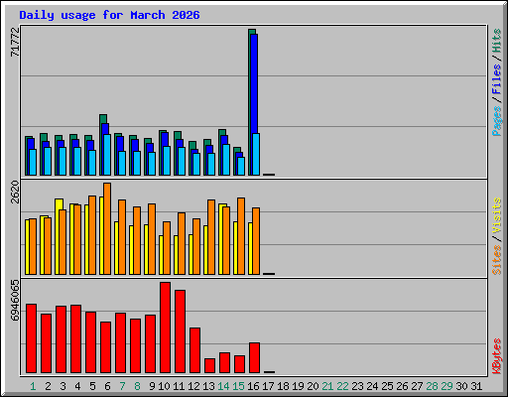Click the yellow Visits bar for day 10
This screenshot has width=508, height=397.
(161, 255)
